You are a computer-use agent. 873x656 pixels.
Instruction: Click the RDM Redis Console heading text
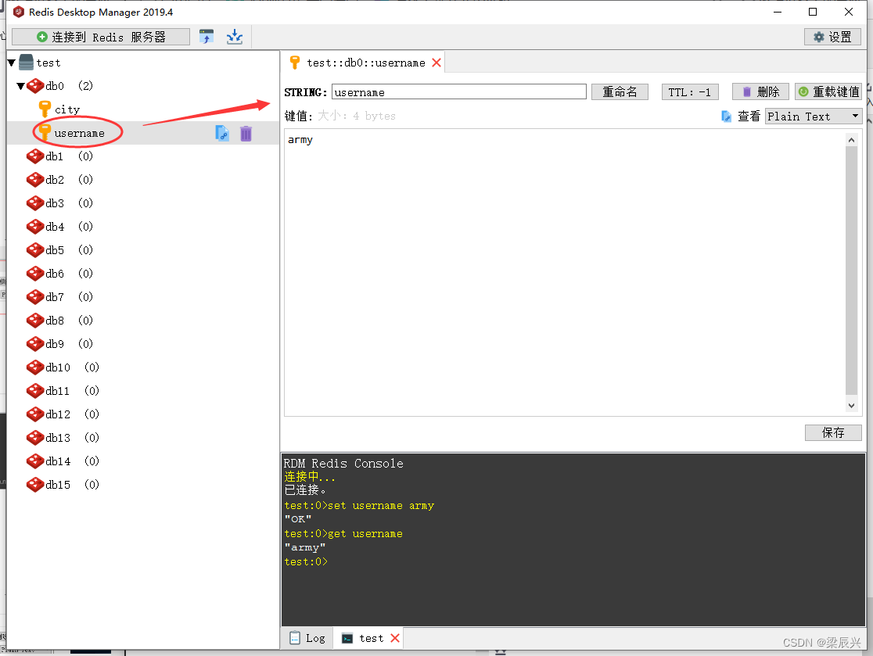tap(343, 463)
